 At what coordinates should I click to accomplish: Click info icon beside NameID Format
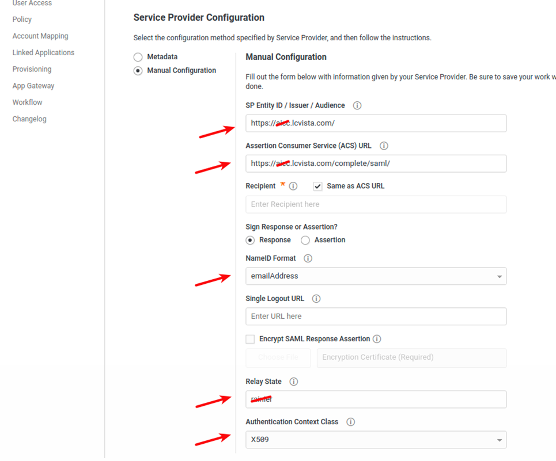(x=308, y=258)
